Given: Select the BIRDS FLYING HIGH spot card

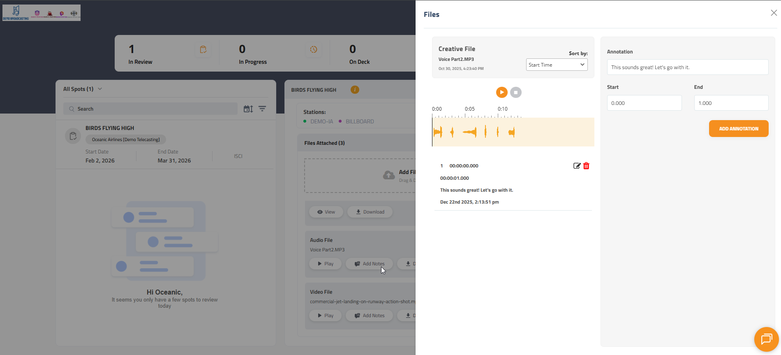Looking at the screenshot, I should (x=164, y=144).
